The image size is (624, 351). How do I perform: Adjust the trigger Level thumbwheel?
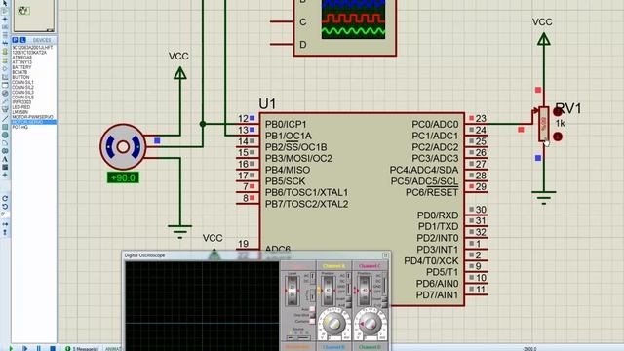point(292,291)
